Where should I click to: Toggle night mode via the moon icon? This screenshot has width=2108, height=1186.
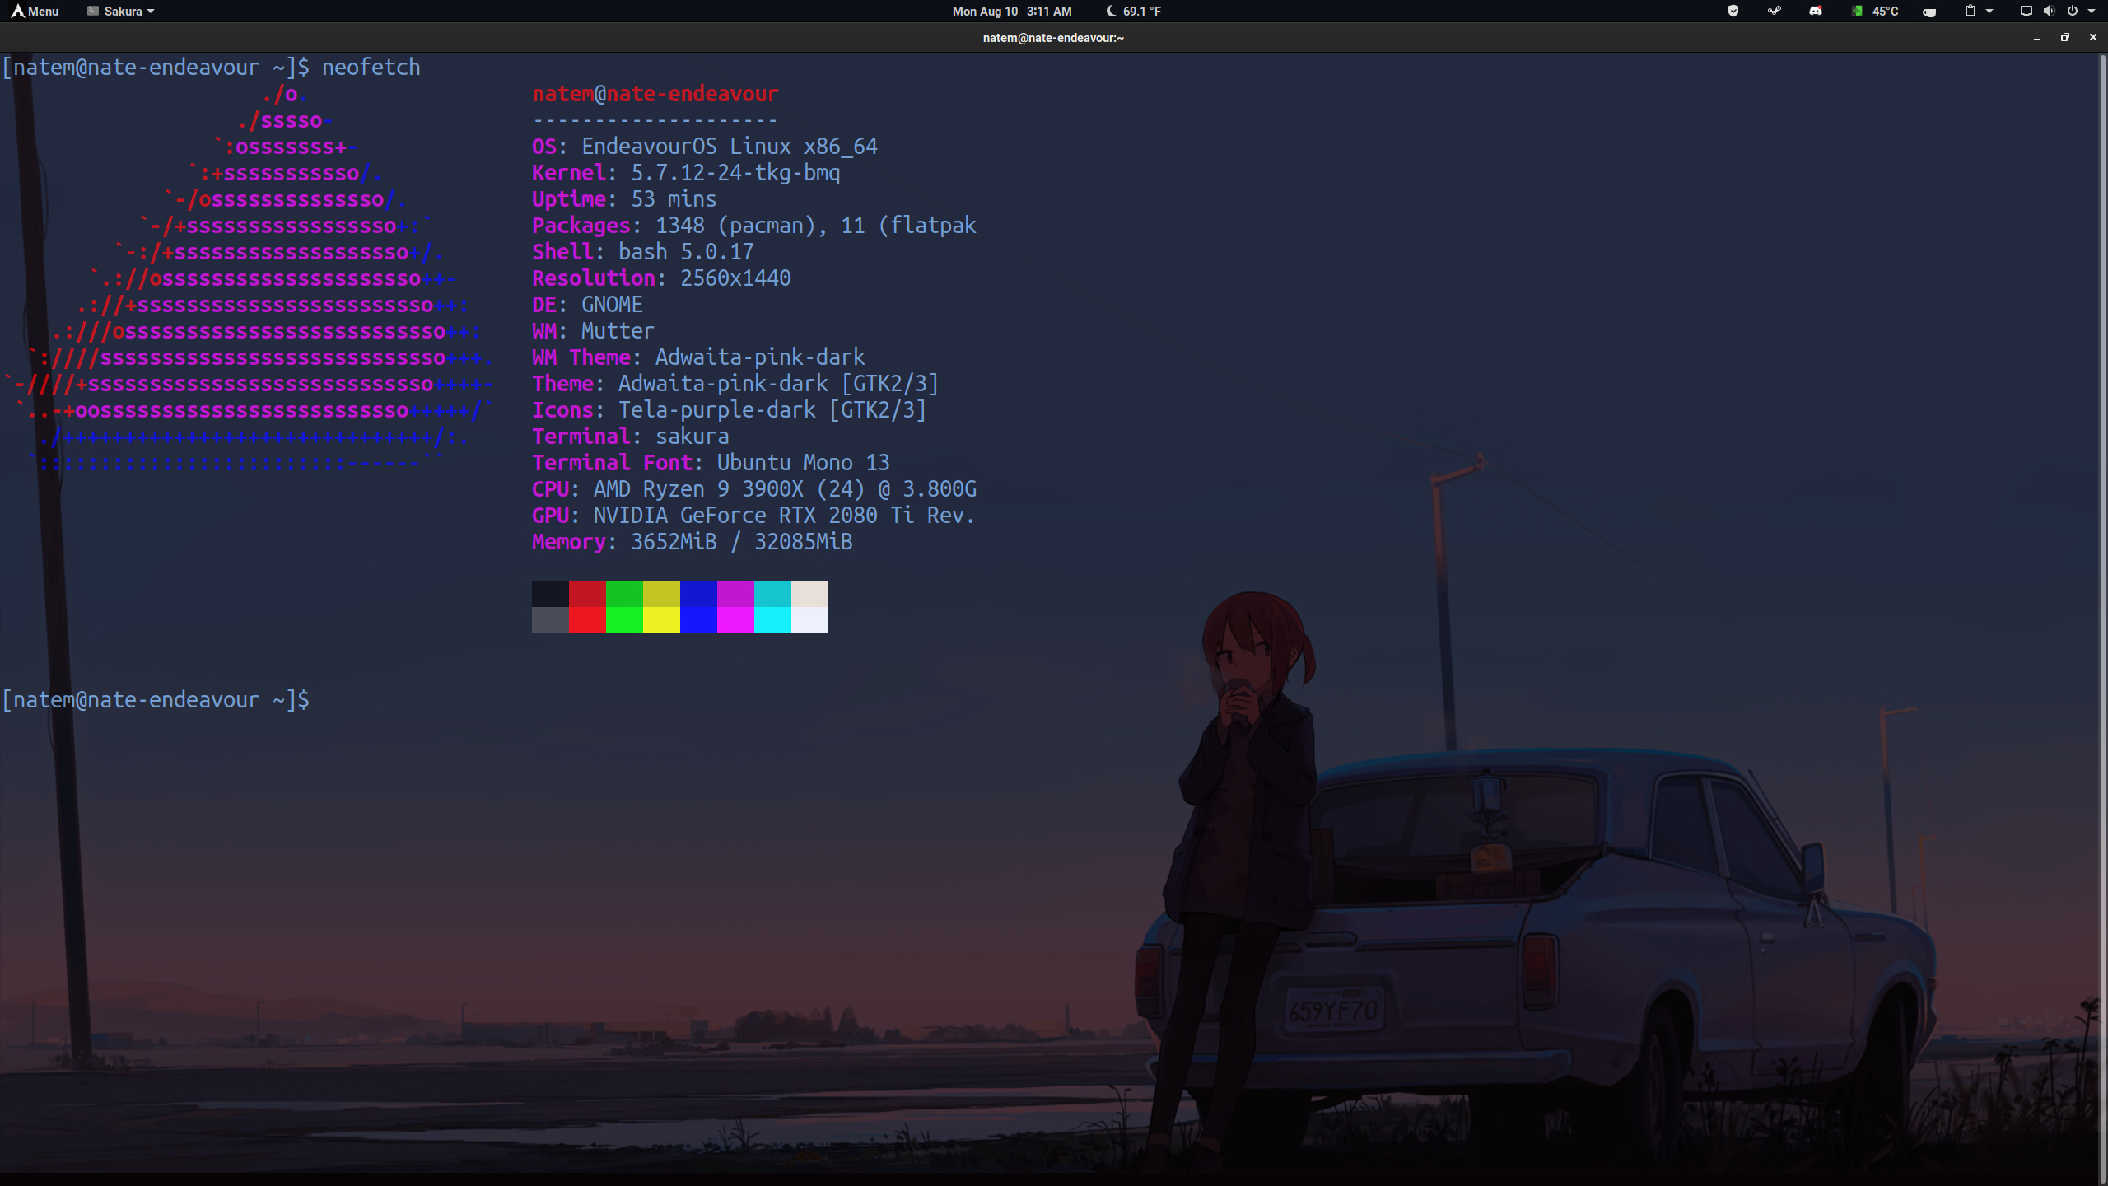coord(1111,11)
